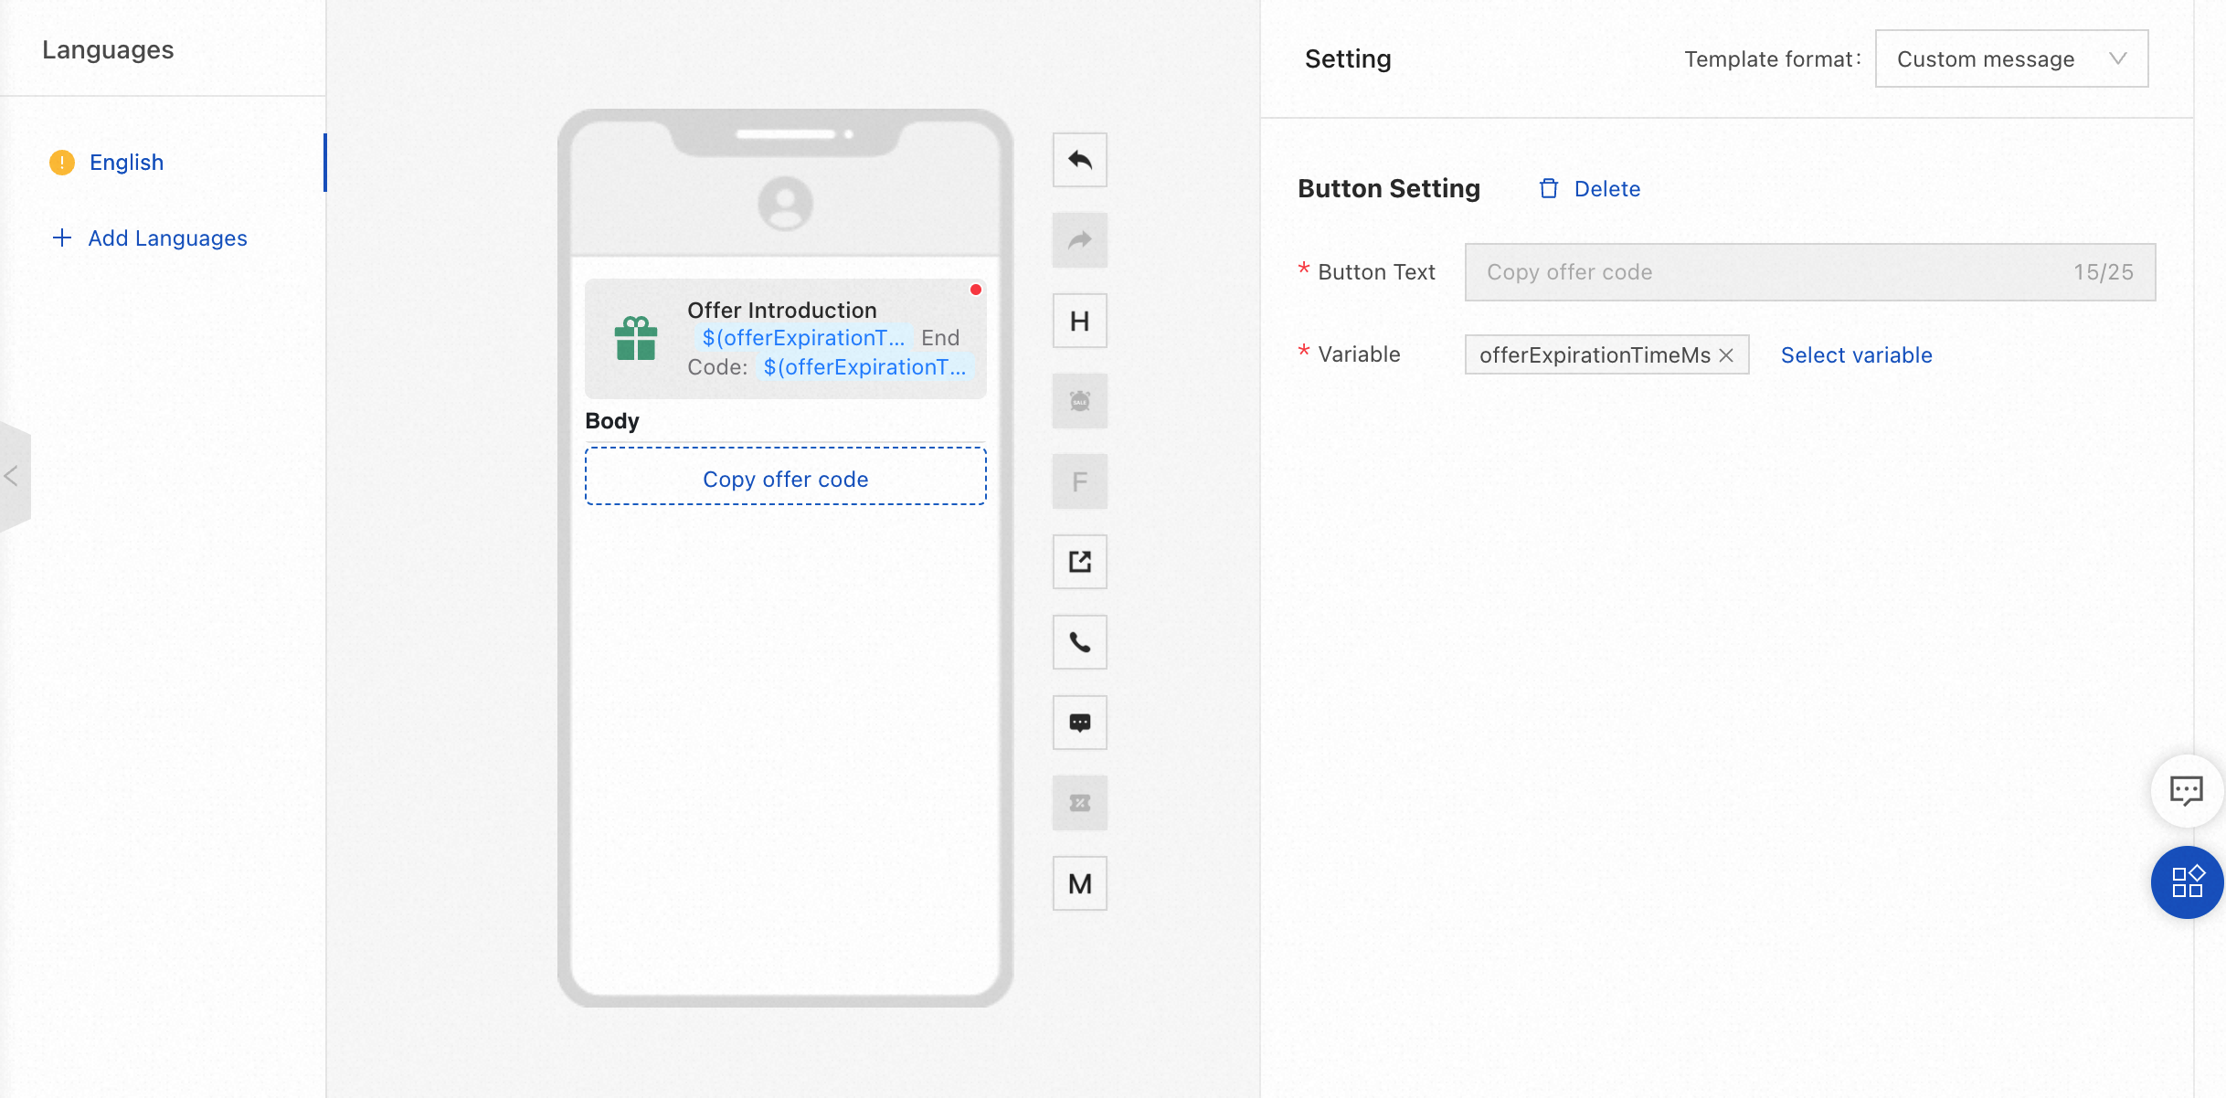Click the coupon discount icon
2226x1098 pixels.
(x=1079, y=803)
